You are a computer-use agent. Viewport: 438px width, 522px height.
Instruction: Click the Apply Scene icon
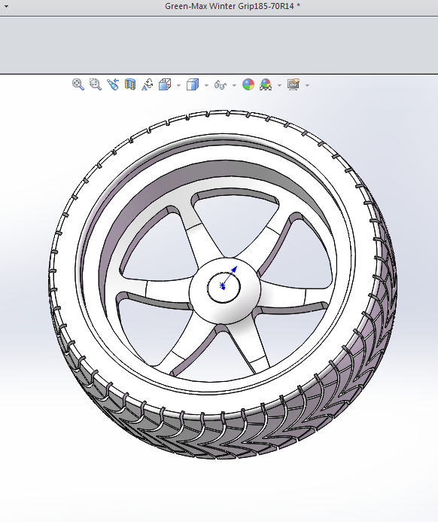tap(266, 84)
